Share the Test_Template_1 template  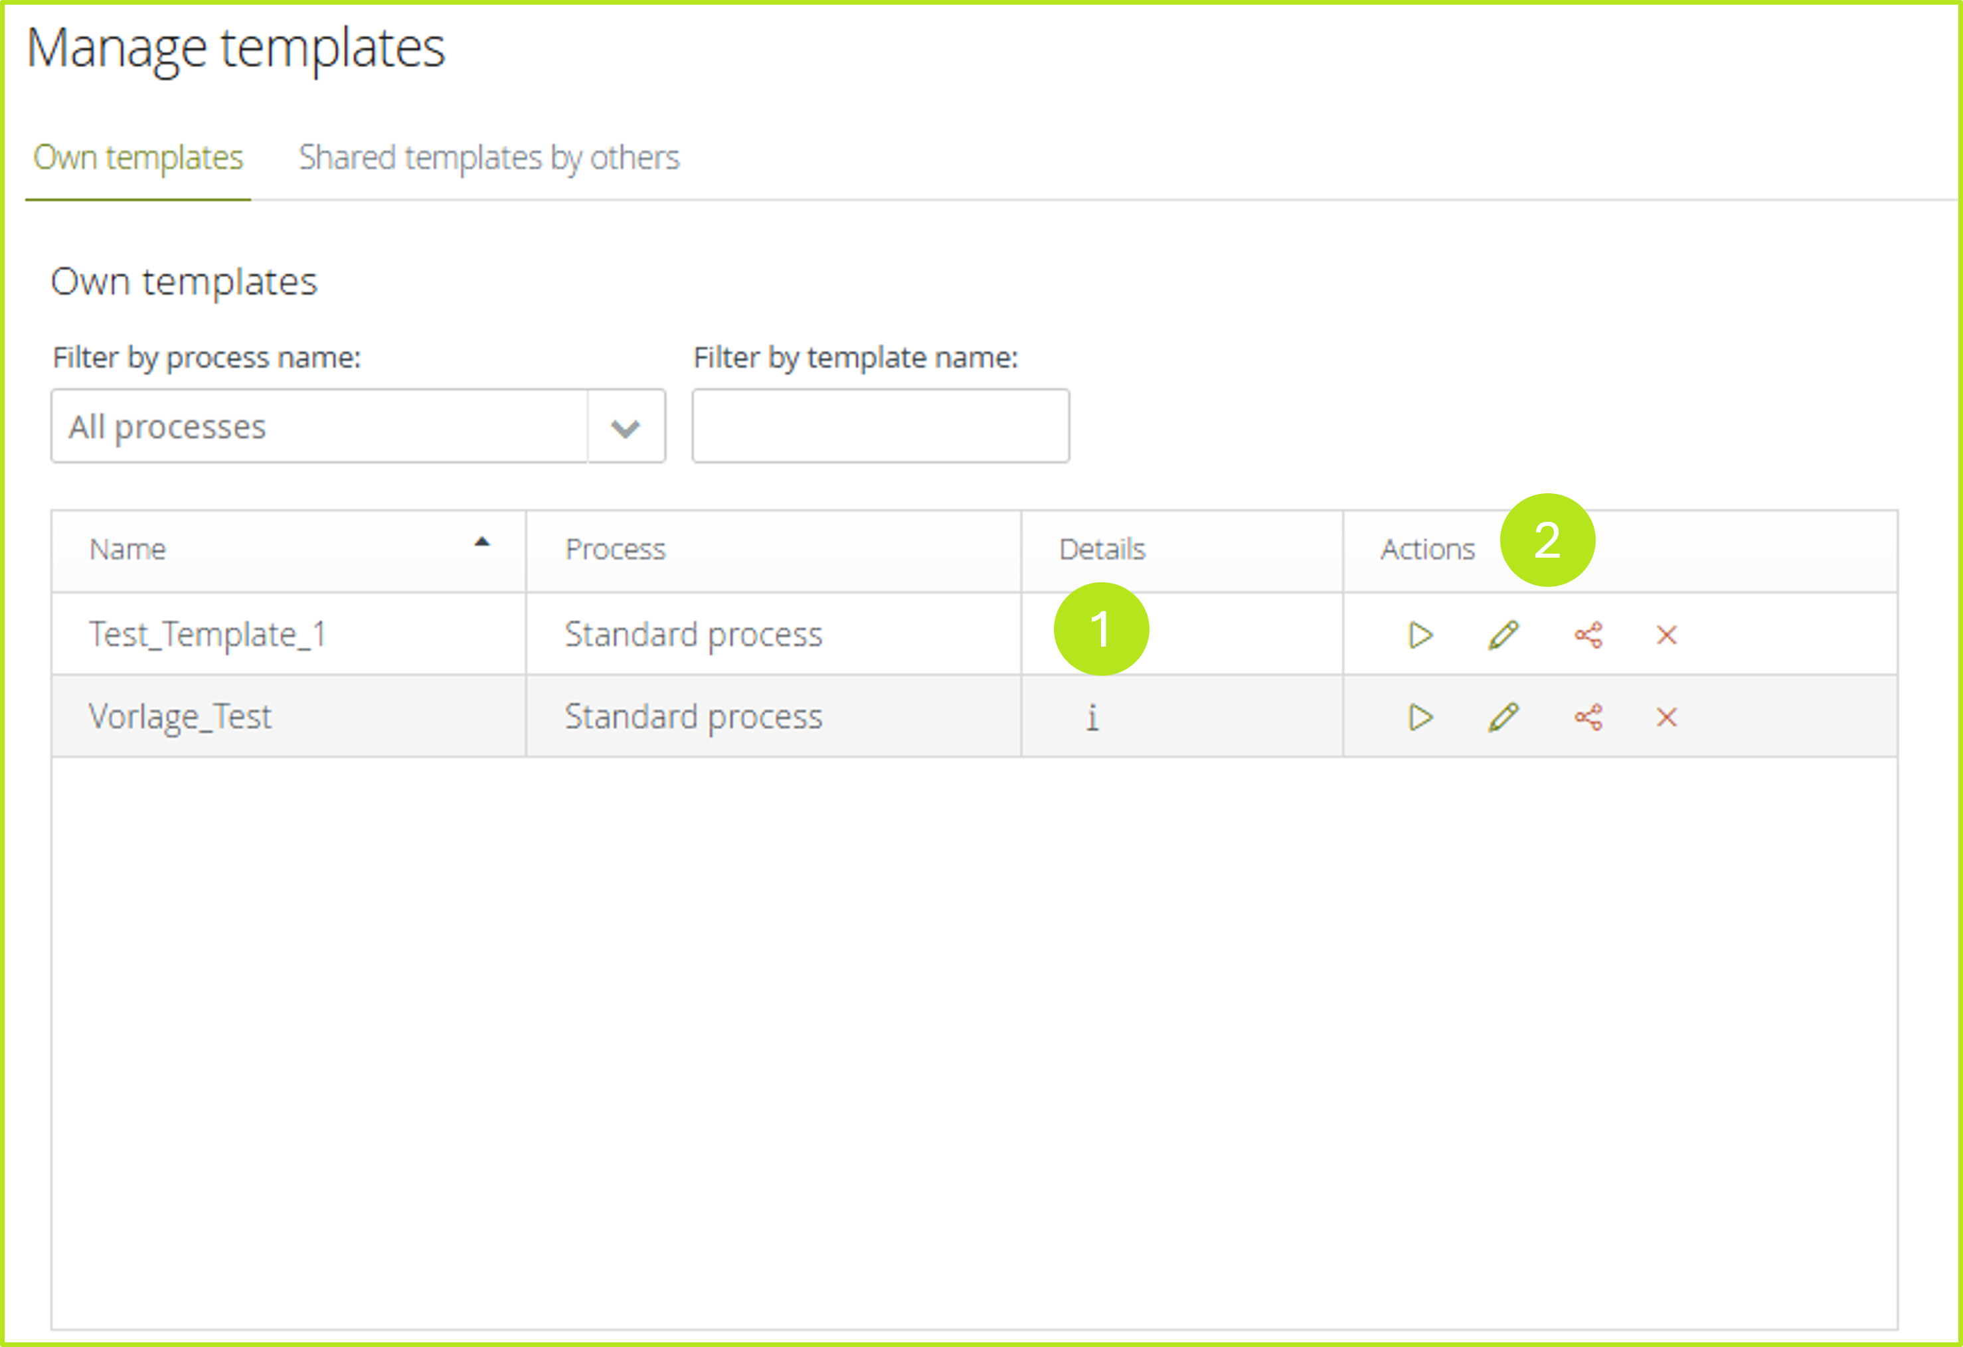pyautogui.click(x=1588, y=635)
